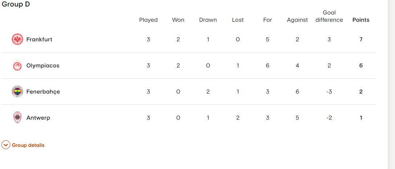Image resolution: width=395 pixels, height=169 pixels.
Task: Open the Antwerp team name link
Action: [38, 118]
